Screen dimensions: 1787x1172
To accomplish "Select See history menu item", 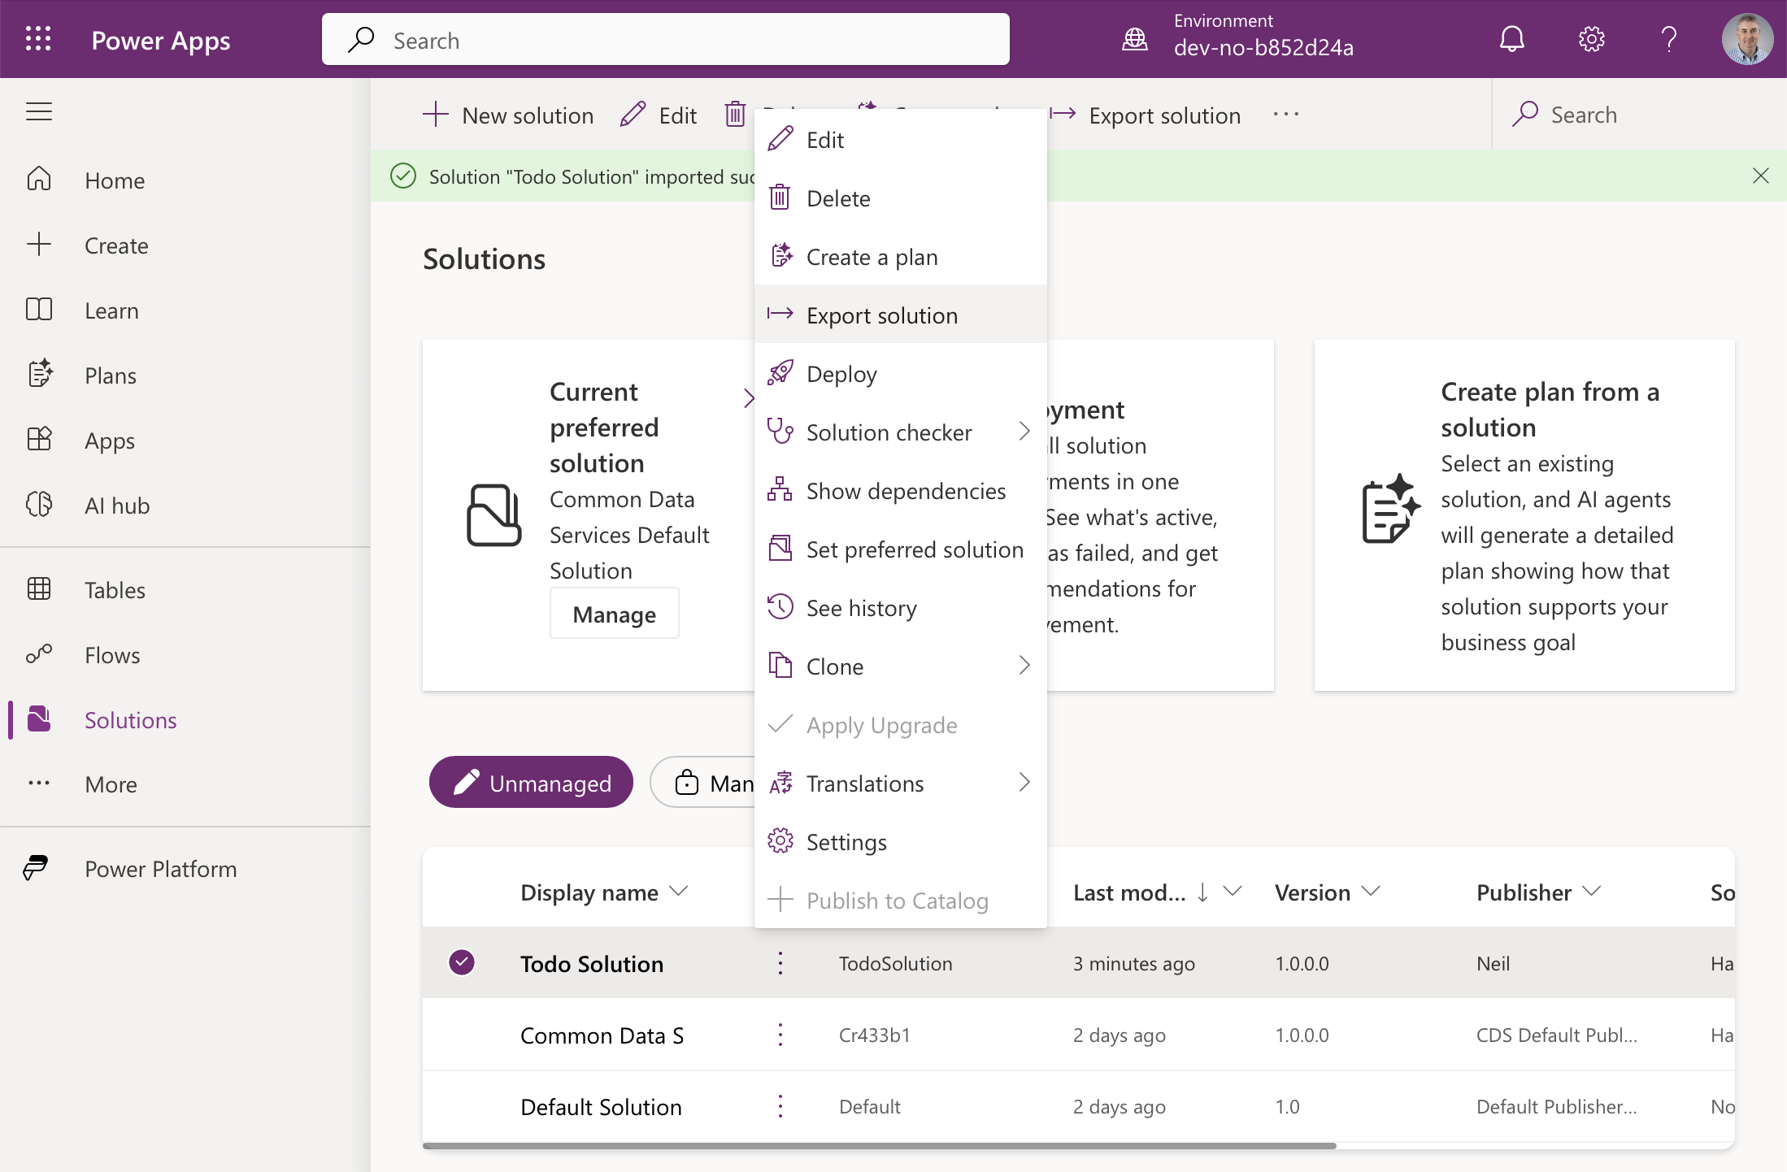I will pyautogui.click(x=901, y=608).
